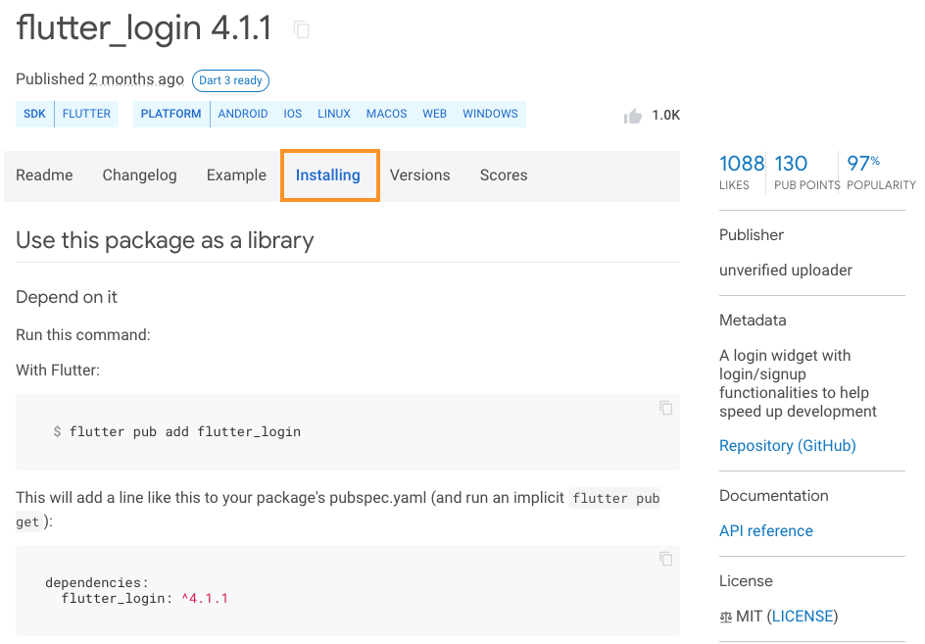Screen dimensions: 925x644
Task: Copy package name icon beside flutter_login 4.1.1
Action: tap(302, 29)
